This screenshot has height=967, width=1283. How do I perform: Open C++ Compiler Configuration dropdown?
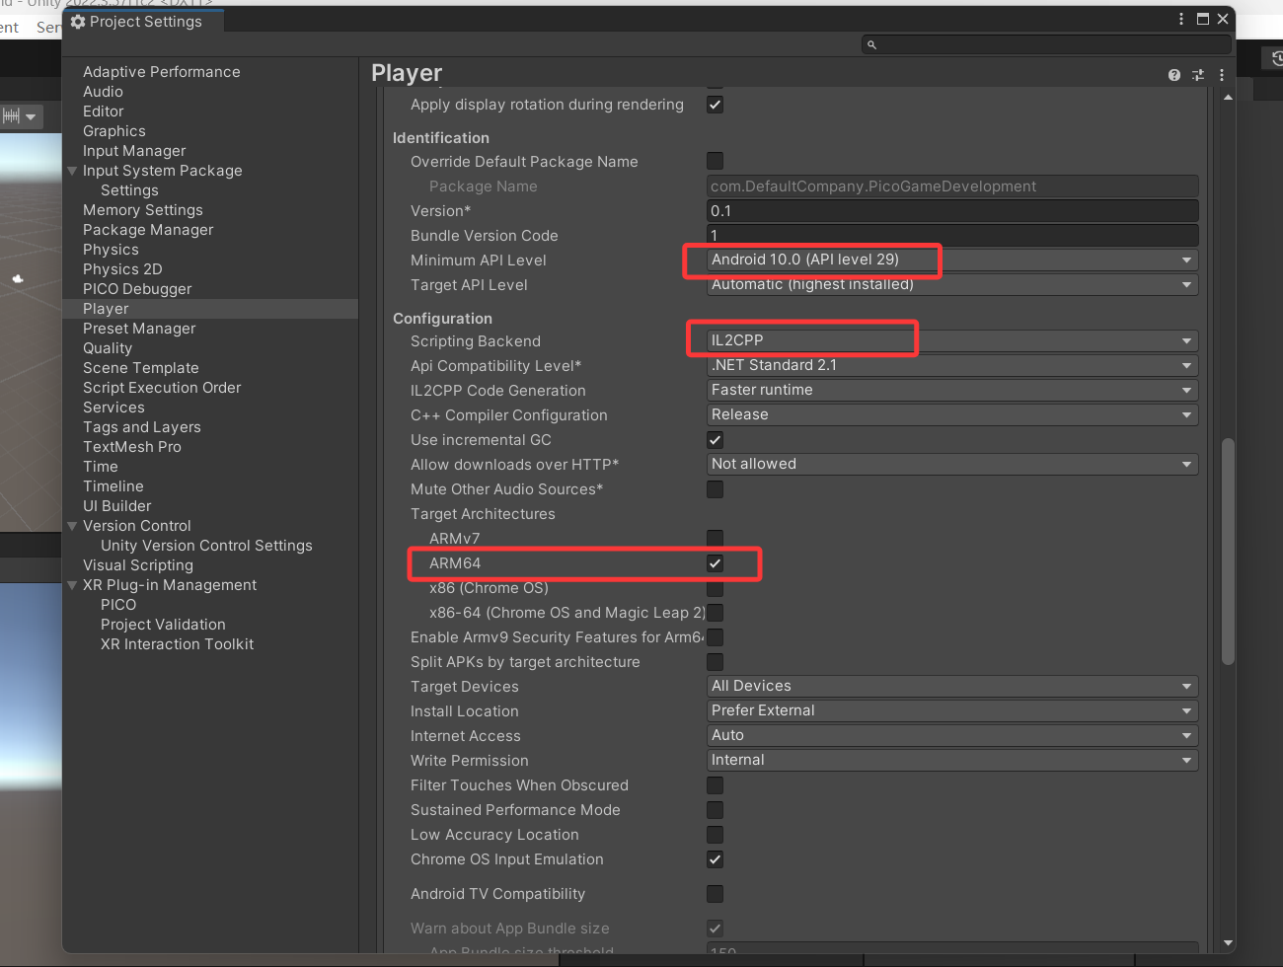(952, 415)
